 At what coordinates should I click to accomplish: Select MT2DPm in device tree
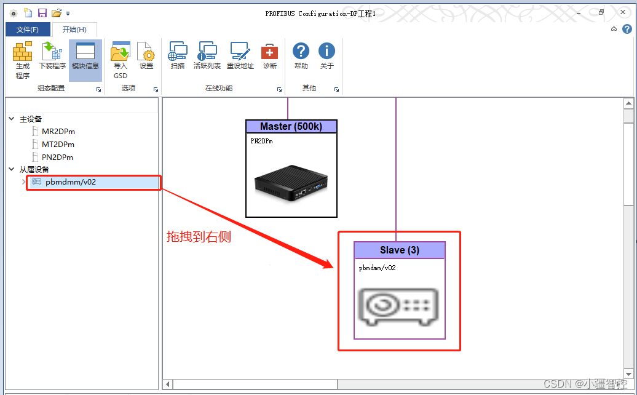58,144
